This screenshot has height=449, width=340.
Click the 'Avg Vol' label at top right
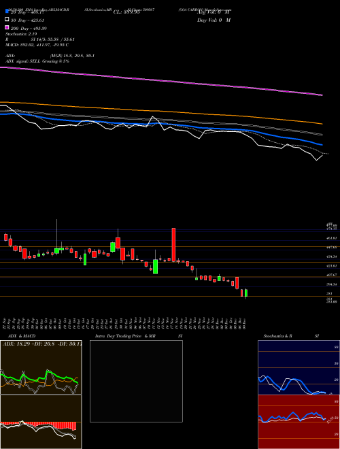point(214,12)
